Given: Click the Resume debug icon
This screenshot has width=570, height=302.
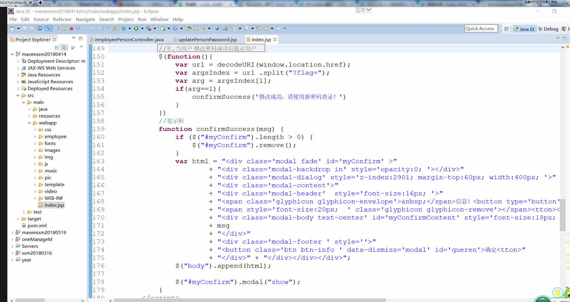Looking at the screenshot, I should coord(57,28).
